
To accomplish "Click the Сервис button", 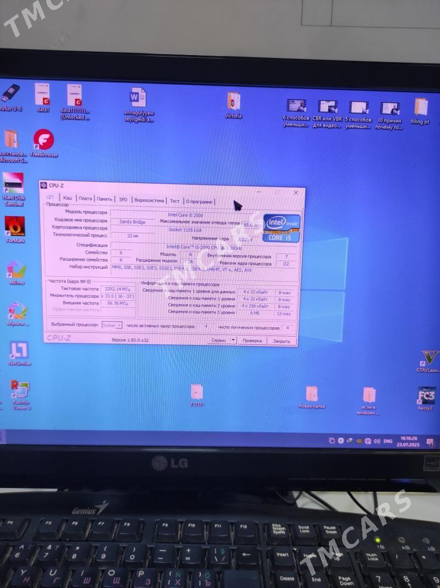I will tap(219, 340).
